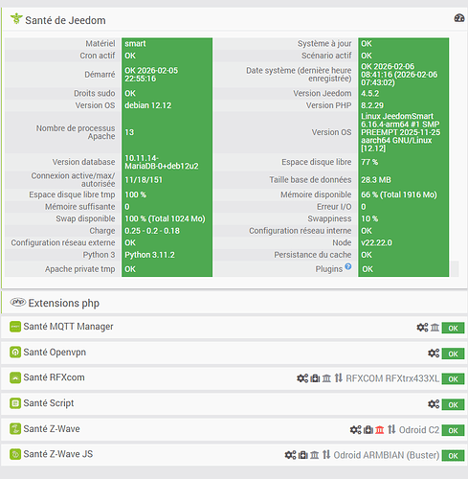Click the OK status badge for Openvpn
The image size is (468, 479).
(x=453, y=354)
